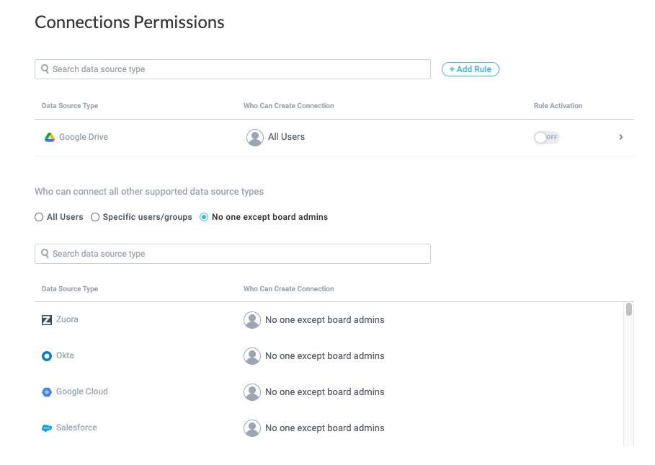The height and width of the screenshot is (465, 655).
Task: Choose No one except board admins radio
Action: [204, 217]
